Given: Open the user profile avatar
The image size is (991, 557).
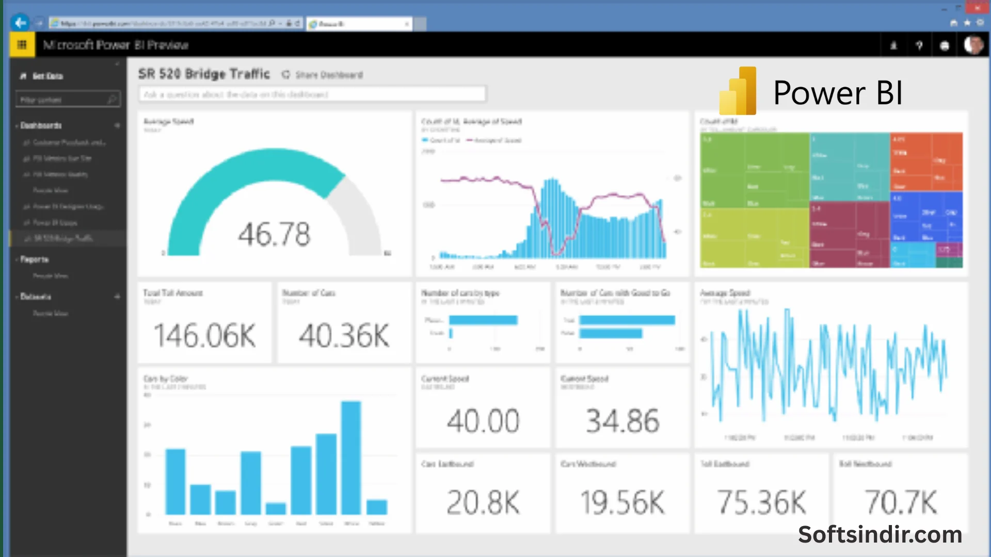Looking at the screenshot, I should (x=973, y=45).
